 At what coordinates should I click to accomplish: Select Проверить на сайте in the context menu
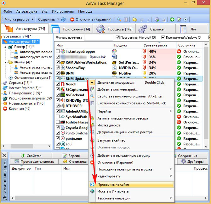[113, 184]
